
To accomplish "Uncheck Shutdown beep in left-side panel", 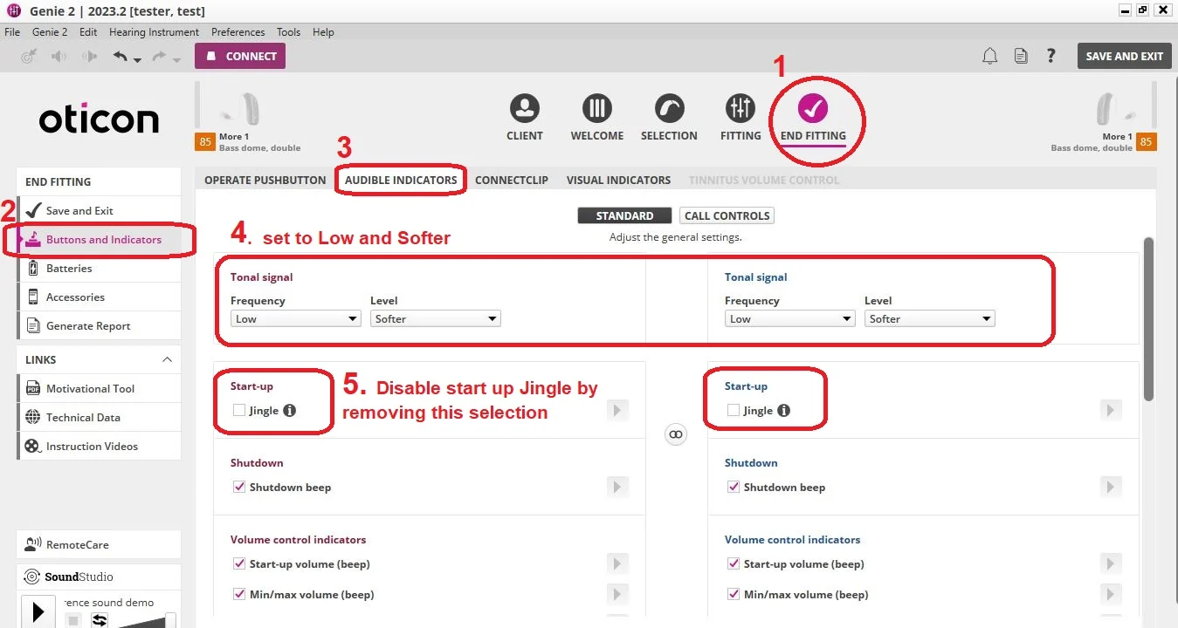I will pyautogui.click(x=239, y=487).
